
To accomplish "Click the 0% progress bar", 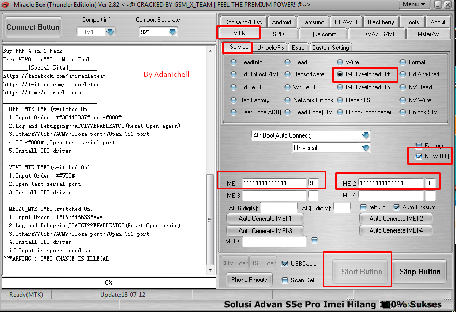I will [x=109, y=282].
